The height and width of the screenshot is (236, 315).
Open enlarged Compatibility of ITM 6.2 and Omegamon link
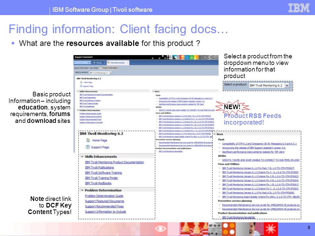point(259,144)
